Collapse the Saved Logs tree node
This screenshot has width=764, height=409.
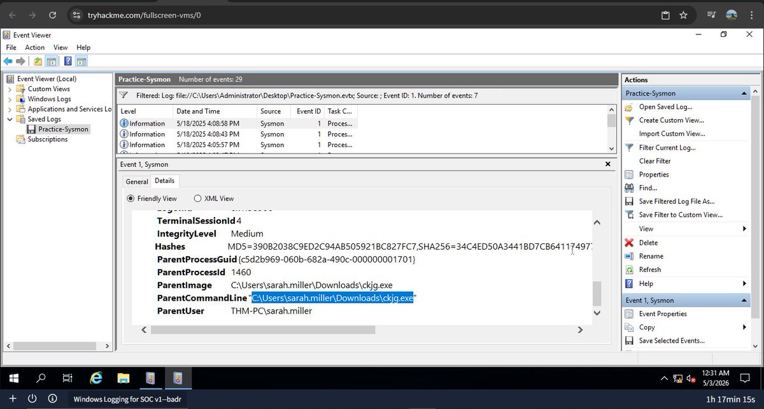(10, 119)
